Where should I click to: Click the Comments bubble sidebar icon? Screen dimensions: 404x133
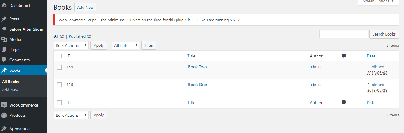4,60
